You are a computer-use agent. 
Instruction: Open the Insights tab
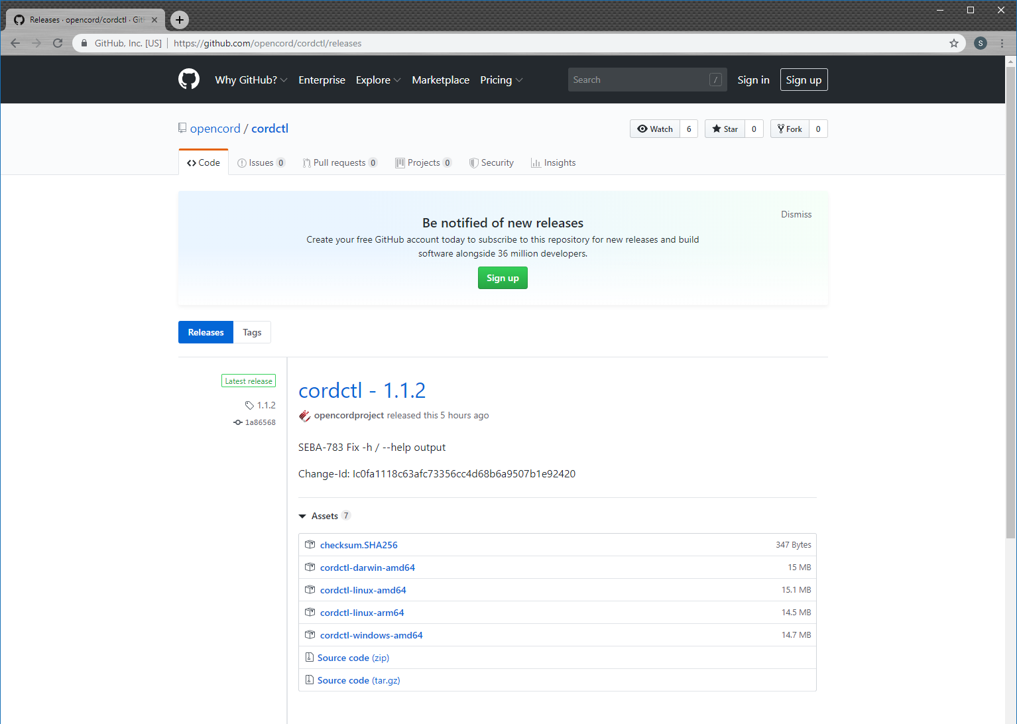[x=553, y=162]
